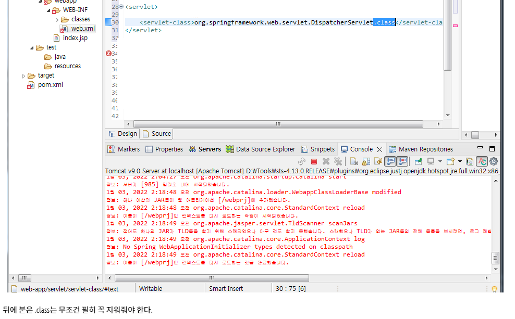This screenshot has height=319, width=515.
Task: Click the TldScanner scanJars console line
Action: [231, 223]
